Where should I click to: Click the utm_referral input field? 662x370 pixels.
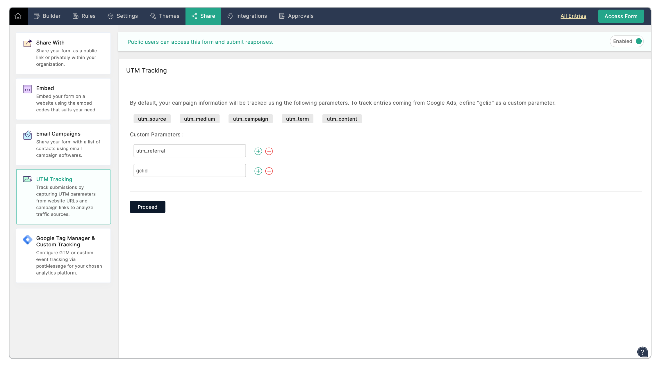[190, 151]
